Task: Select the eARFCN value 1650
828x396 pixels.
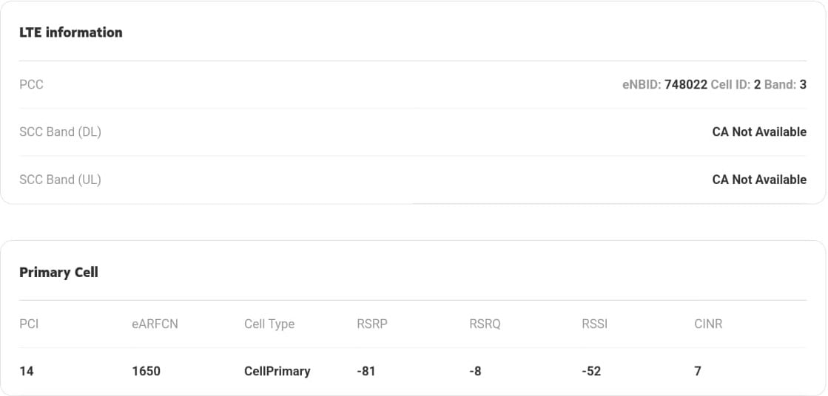Action: pyautogui.click(x=147, y=371)
